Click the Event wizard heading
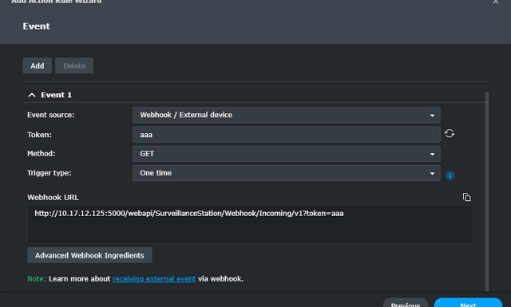 pos(36,26)
